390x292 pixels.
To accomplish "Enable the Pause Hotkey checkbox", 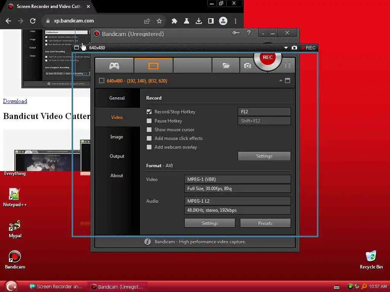I will tap(149, 121).
